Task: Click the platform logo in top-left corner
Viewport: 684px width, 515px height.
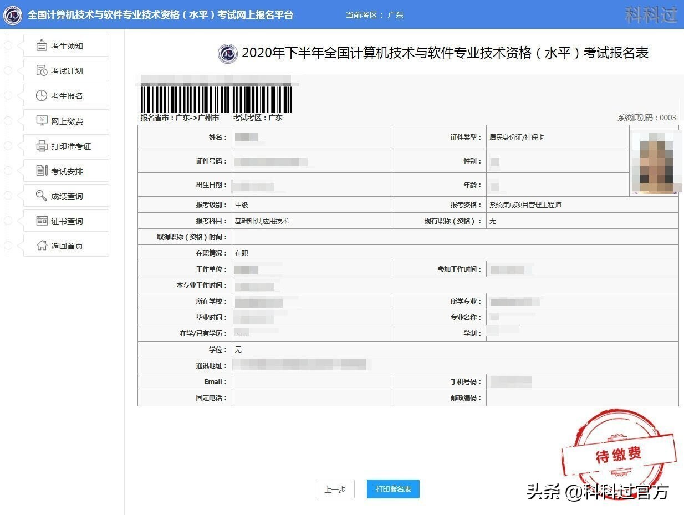Action: click(12, 15)
